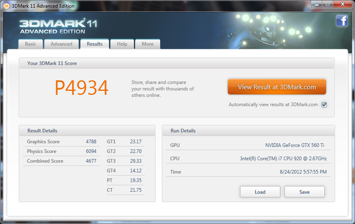Select the GT2 result 22.70
The width and height of the screenshot is (355, 224).
click(136, 151)
